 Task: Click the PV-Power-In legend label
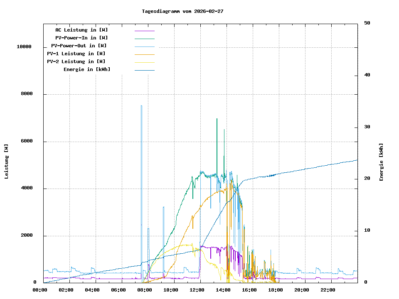pos(81,38)
